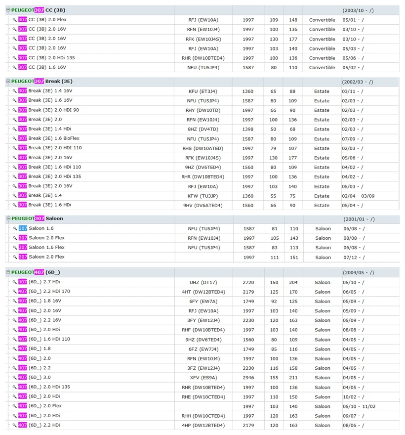The image size is (405, 435).
Task: Click displacement value 2720
Action: click(248, 282)
